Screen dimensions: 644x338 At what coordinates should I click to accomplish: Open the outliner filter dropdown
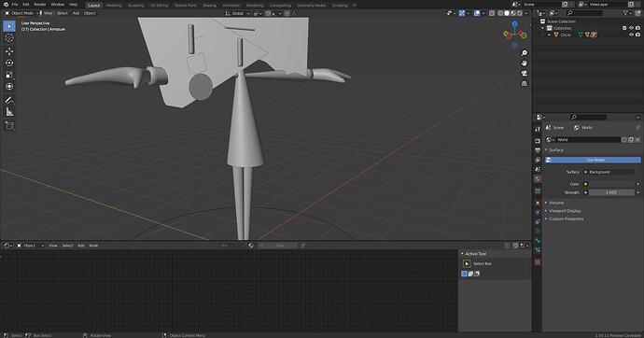point(627,13)
